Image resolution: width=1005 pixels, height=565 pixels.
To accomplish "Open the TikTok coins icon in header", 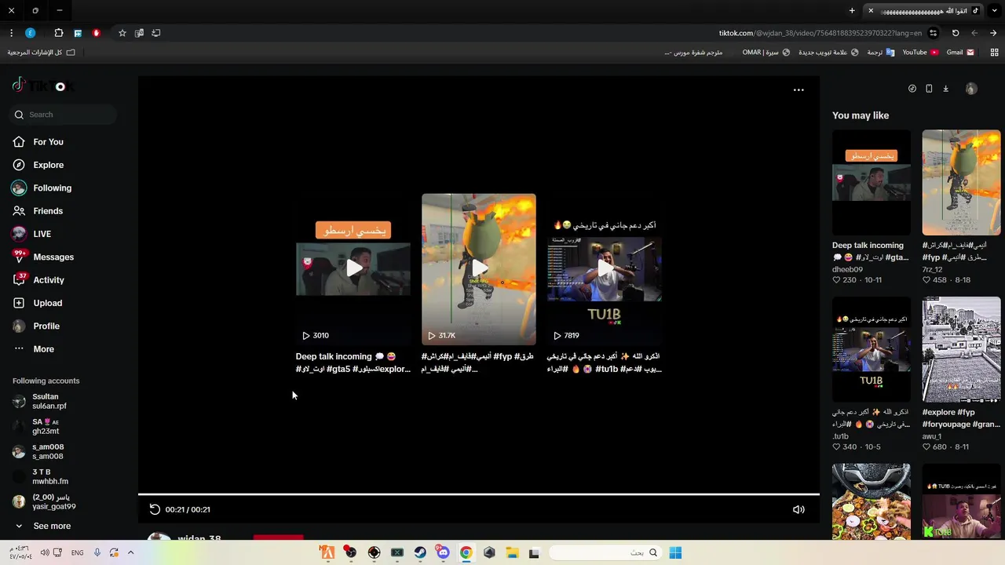I will click(x=912, y=89).
